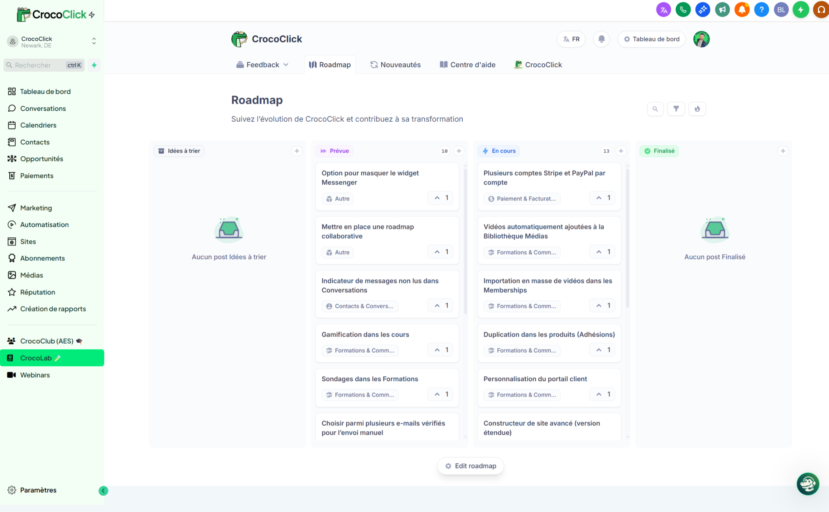
Task: Upvote 'Mettre en place une roadmap collaborative'
Action: click(441, 252)
